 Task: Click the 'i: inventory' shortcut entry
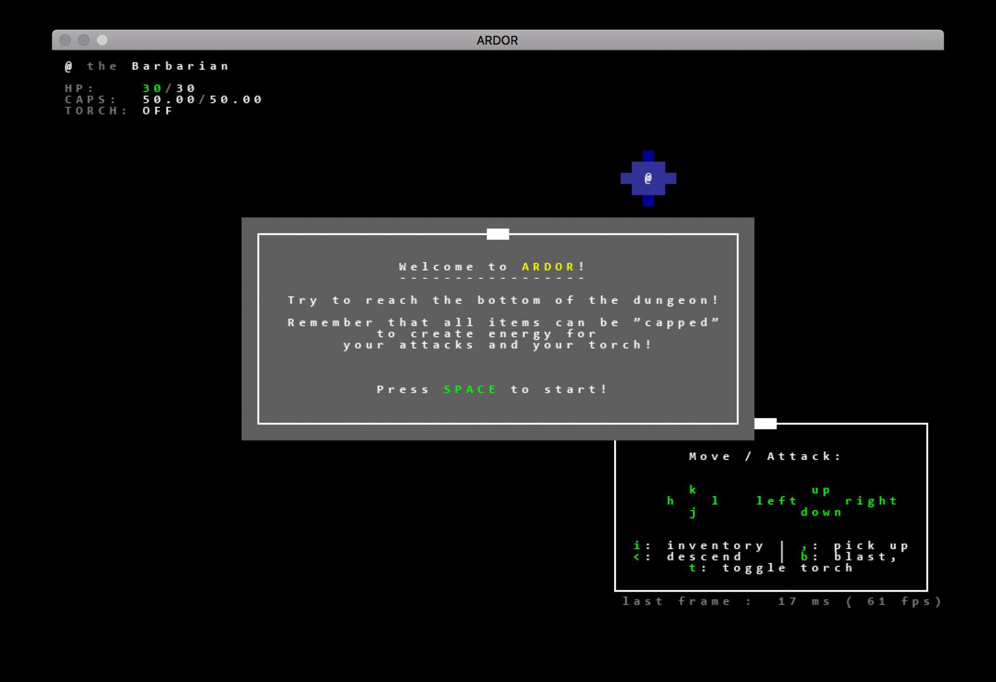pyautogui.click(x=698, y=546)
